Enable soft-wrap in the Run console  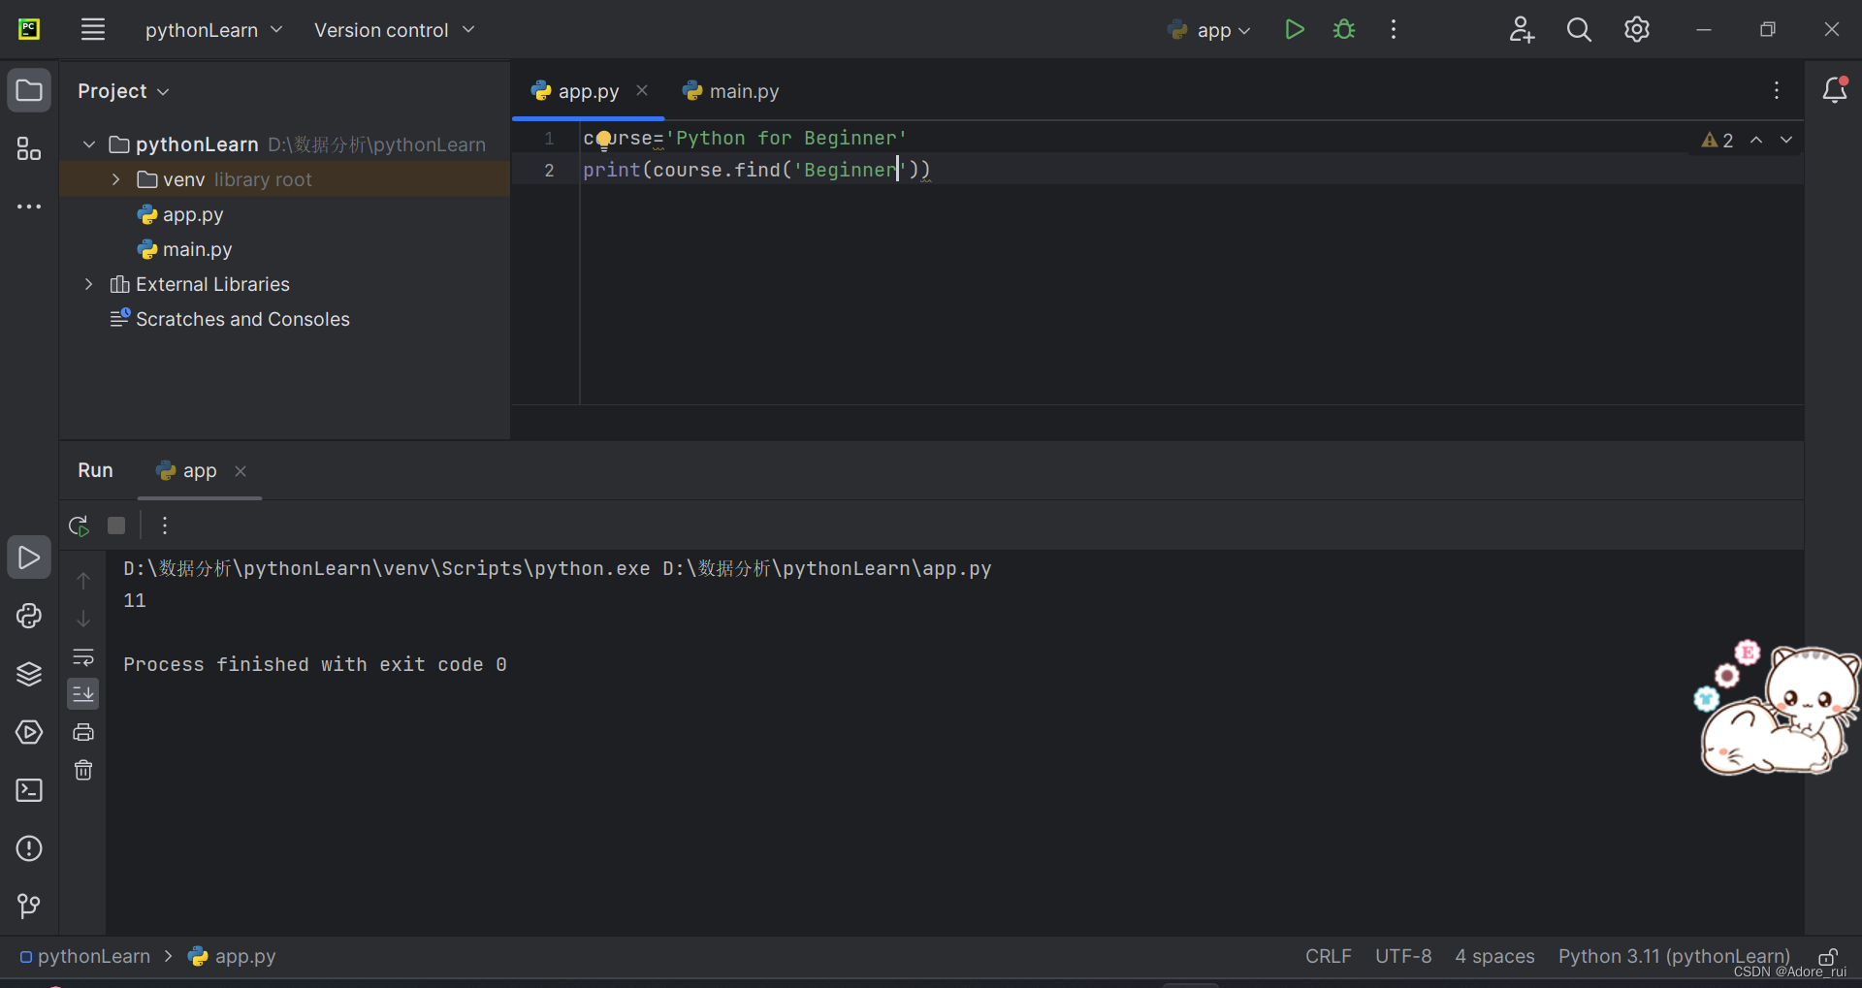point(83,657)
